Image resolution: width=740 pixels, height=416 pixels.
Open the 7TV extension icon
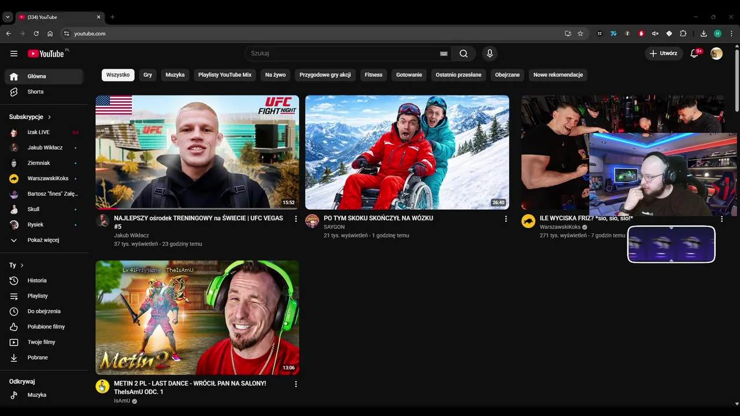click(613, 34)
